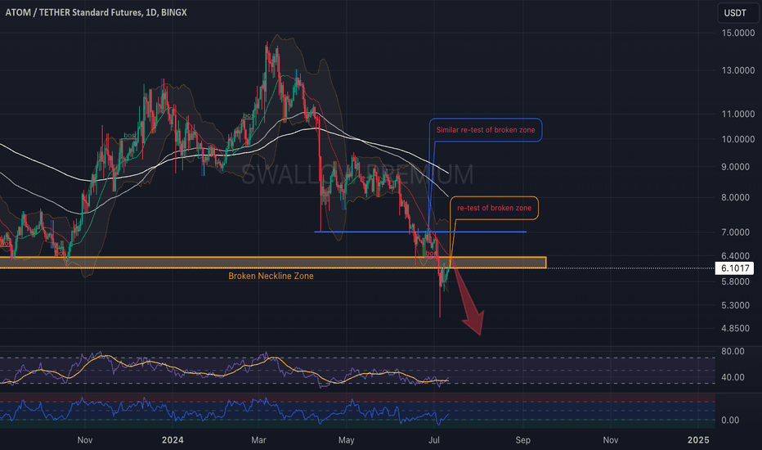Image resolution: width=762 pixels, height=450 pixels.
Task: Click the 10.0000 price axis label
Action: click(x=738, y=139)
